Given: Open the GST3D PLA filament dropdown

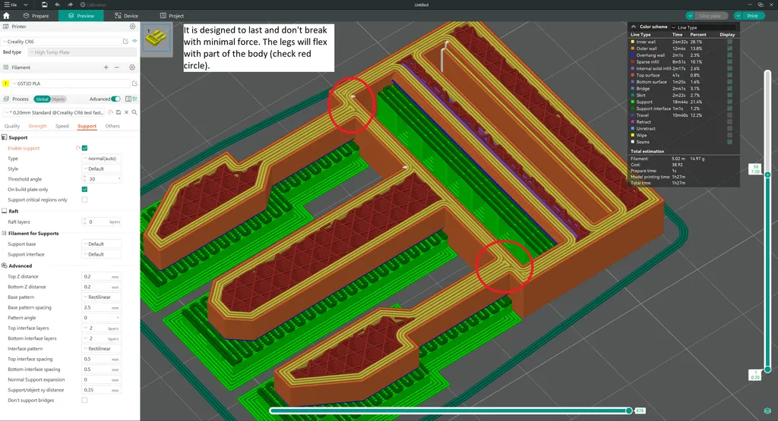Looking at the screenshot, I should pyautogui.click(x=70, y=83).
